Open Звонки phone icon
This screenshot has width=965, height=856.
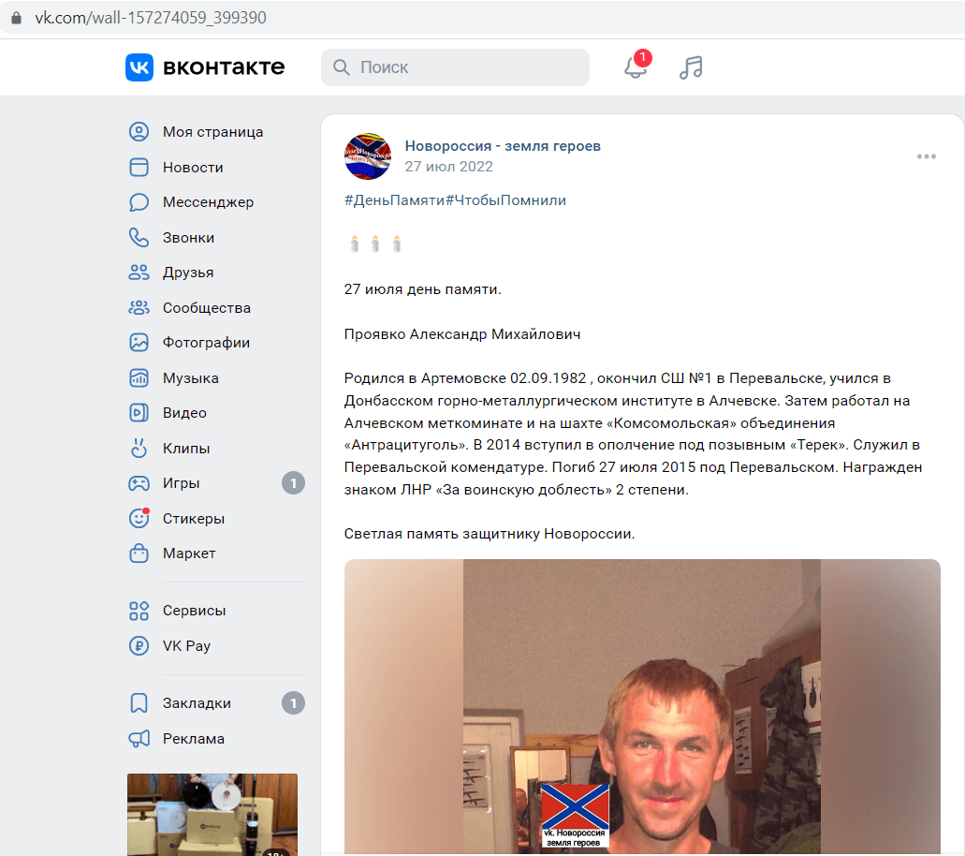point(139,238)
